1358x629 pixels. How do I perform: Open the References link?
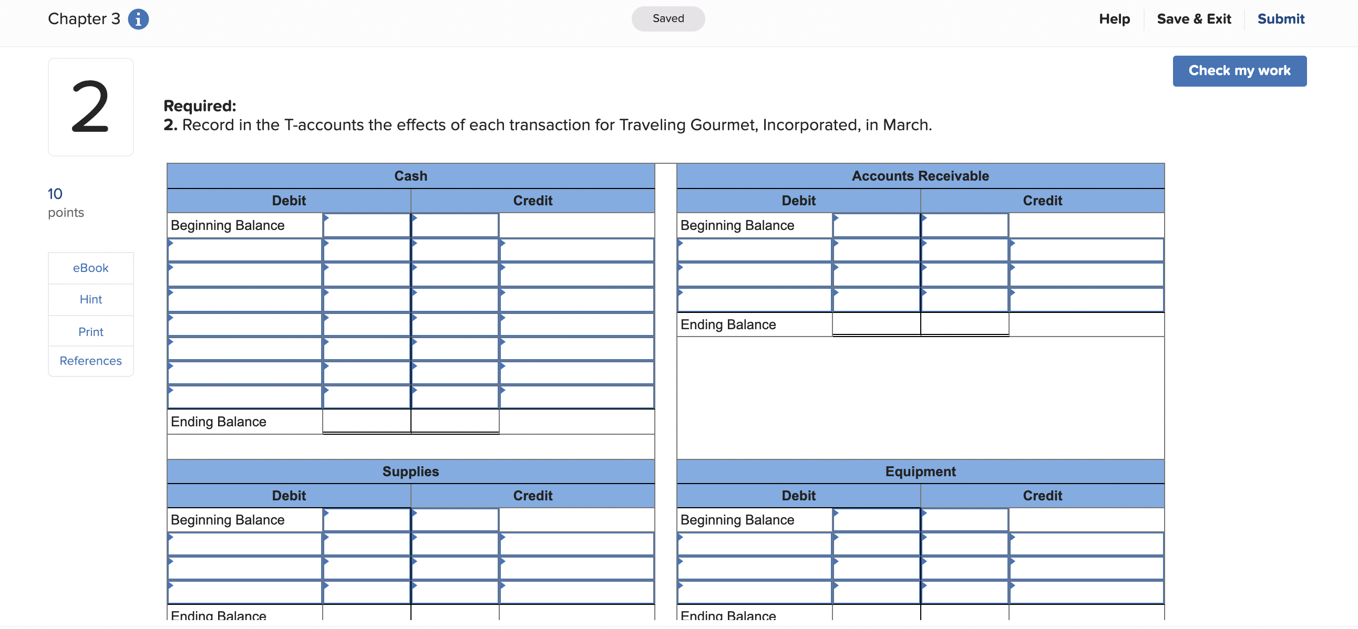tap(91, 361)
